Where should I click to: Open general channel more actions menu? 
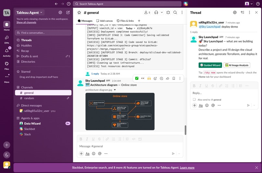pyautogui.click(x=182, y=13)
